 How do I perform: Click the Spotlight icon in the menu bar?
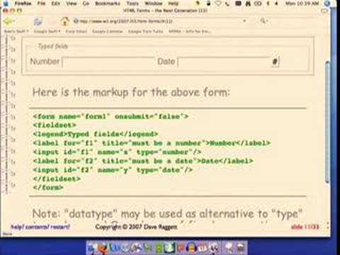[327, 4]
